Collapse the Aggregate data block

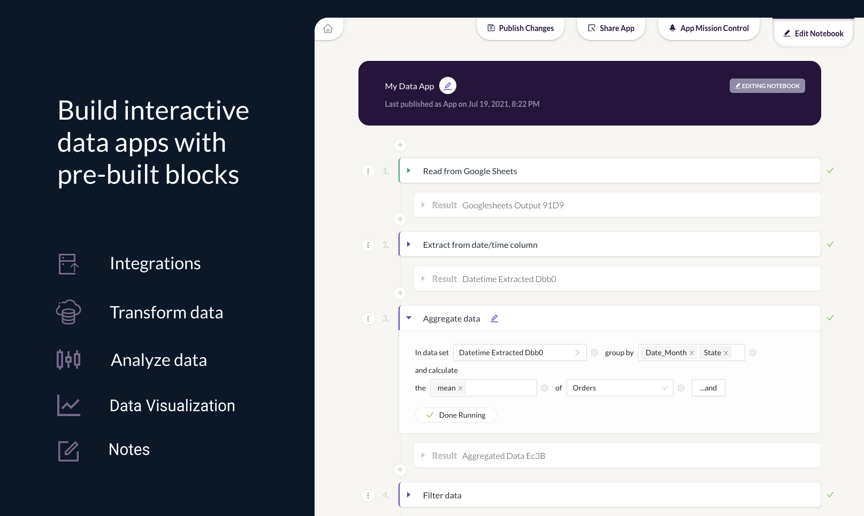point(409,318)
